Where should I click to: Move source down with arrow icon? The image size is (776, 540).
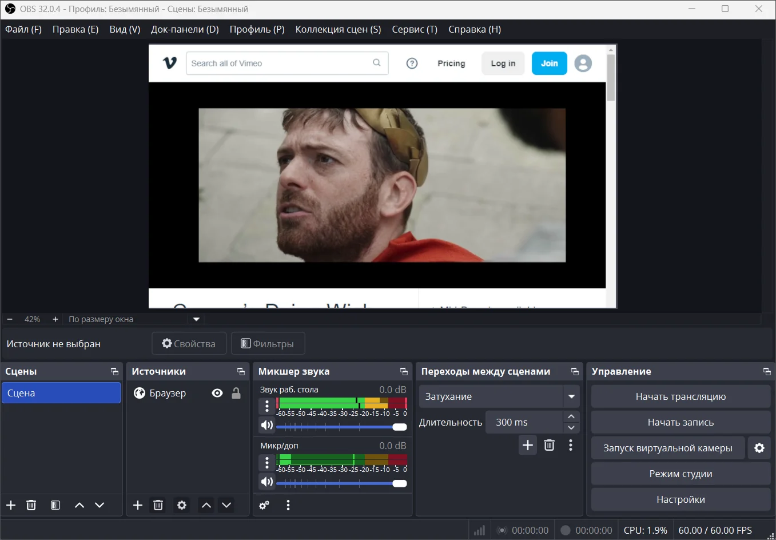coord(226,505)
